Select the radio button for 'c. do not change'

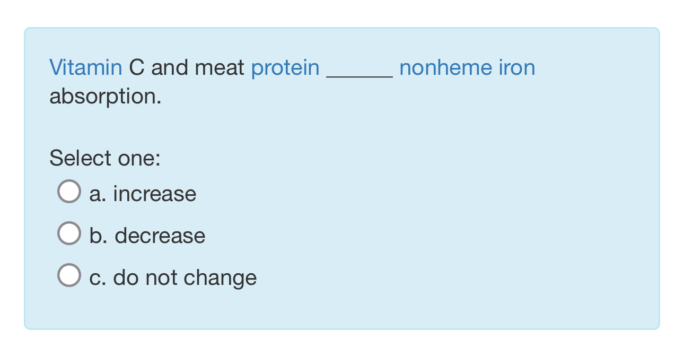[68, 275]
